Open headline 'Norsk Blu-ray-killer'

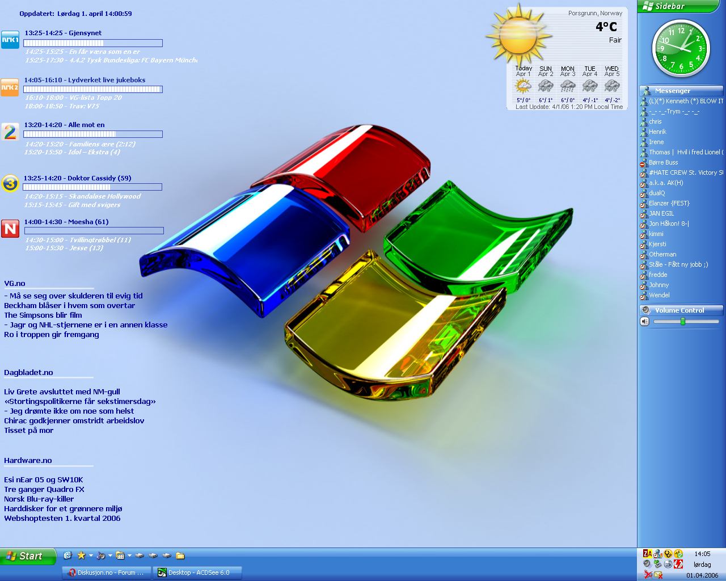(x=39, y=499)
